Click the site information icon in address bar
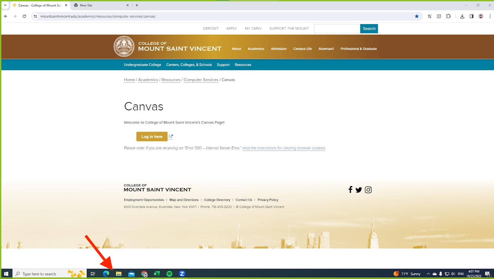 click(x=36, y=16)
